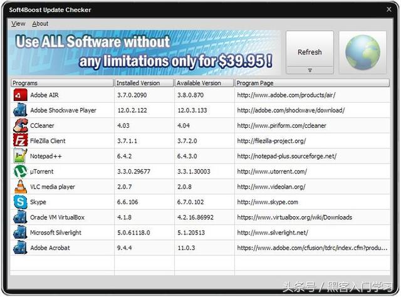Select the Adobe Acrobat icon
The width and height of the screenshot is (401, 297).
20,248
